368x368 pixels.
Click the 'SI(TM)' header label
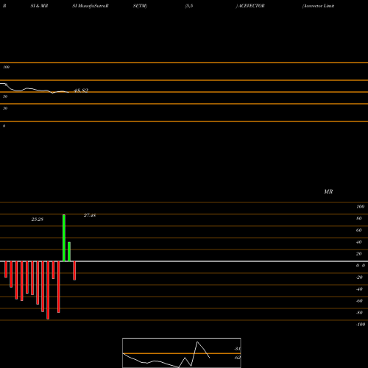[140, 6]
